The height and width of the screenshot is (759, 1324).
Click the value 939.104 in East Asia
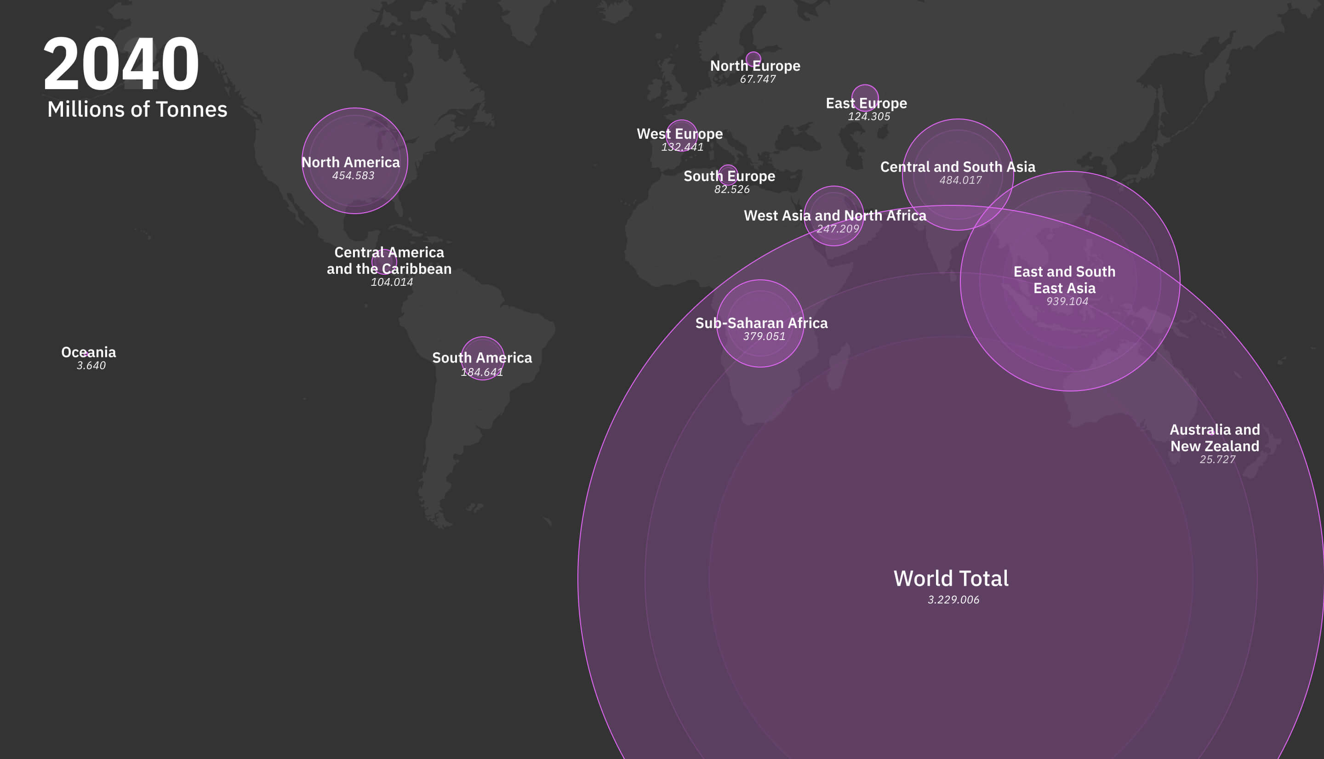1067,301
